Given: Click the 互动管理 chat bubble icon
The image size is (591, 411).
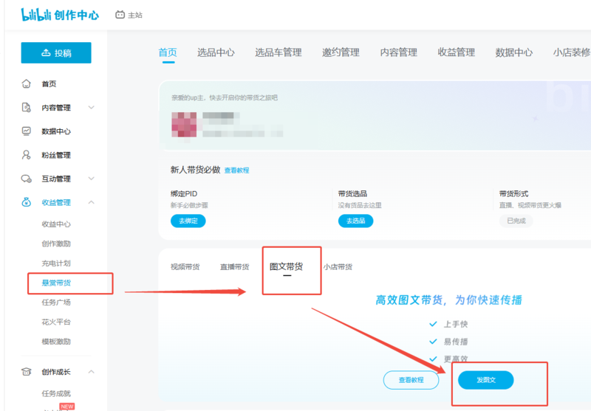Looking at the screenshot, I should click(26, 179).
